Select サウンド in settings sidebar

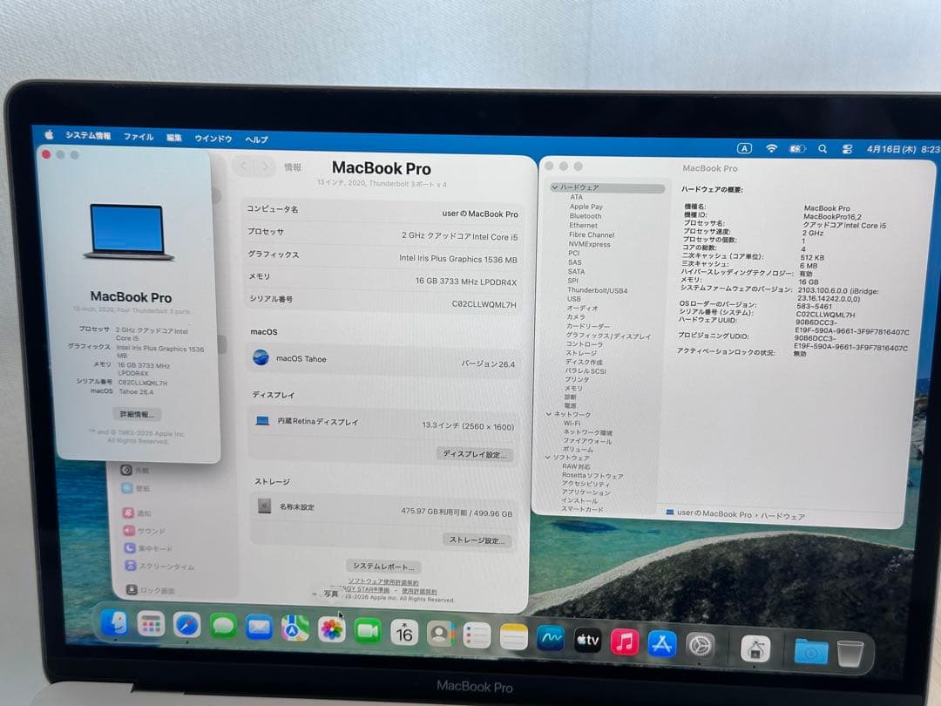tap(145, 531)
